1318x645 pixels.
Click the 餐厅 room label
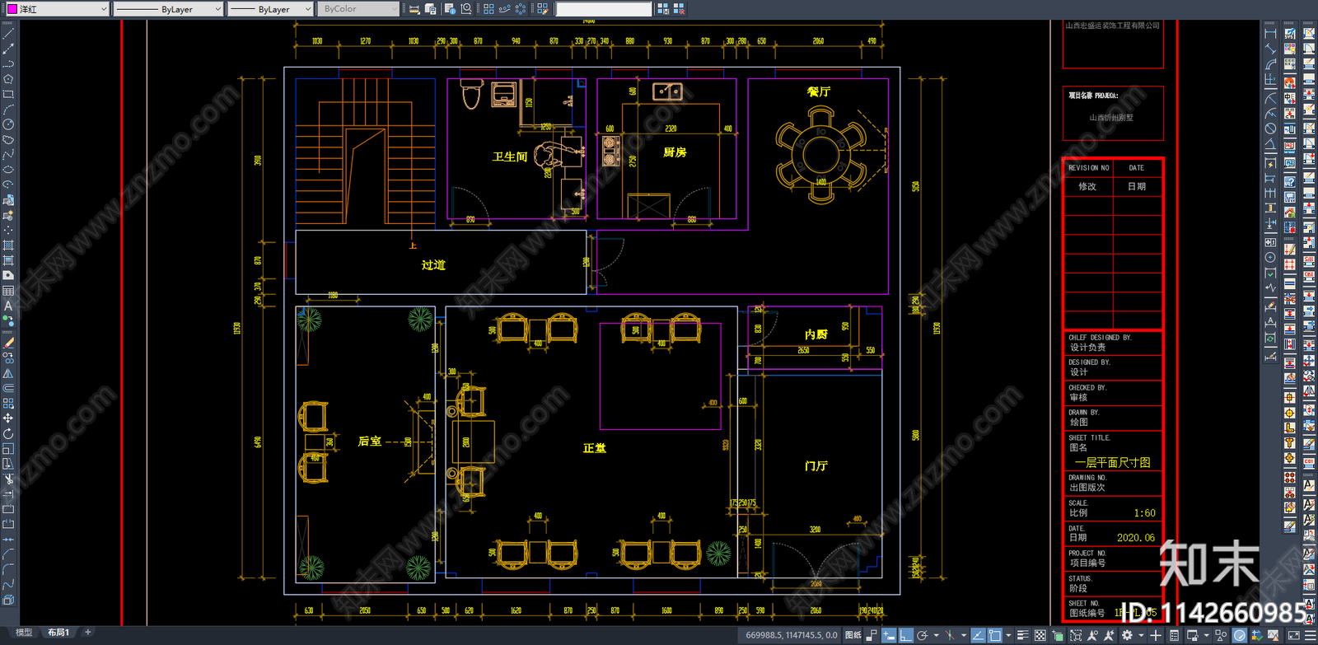click(819, 91)
